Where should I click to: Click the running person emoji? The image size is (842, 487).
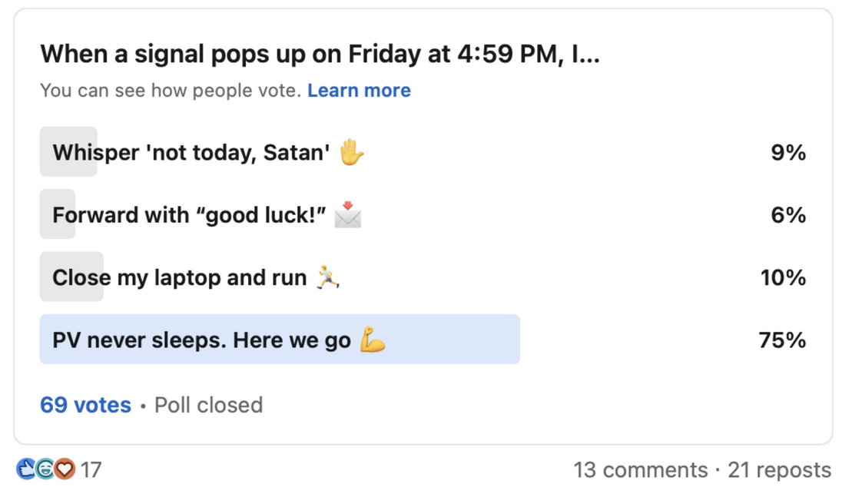point(328,277)
